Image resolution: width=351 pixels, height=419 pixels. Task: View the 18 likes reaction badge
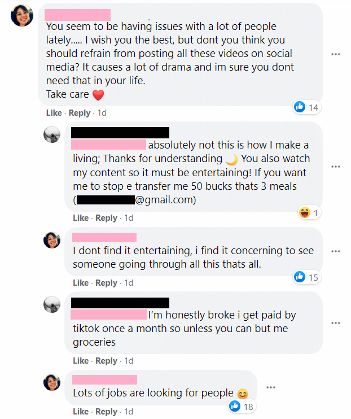[x=242, y=407]
